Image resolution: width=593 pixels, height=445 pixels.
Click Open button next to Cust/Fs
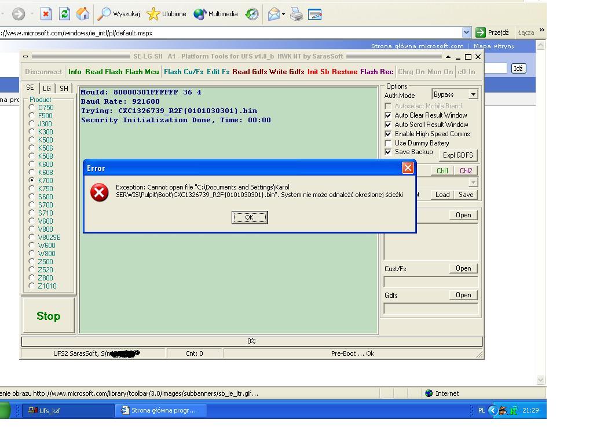(x=463, y=268)
